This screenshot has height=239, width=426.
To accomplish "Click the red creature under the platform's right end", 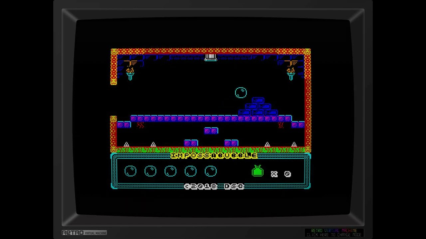I will 281,125.
